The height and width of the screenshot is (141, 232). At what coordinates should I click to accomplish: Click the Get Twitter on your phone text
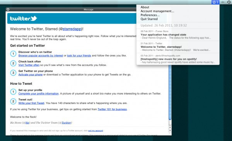coord(36,71)
